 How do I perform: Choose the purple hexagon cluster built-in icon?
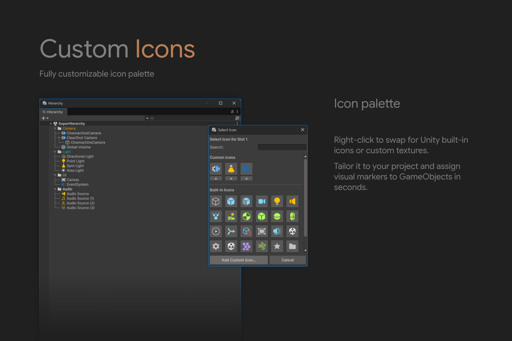(x=247, y=246)
